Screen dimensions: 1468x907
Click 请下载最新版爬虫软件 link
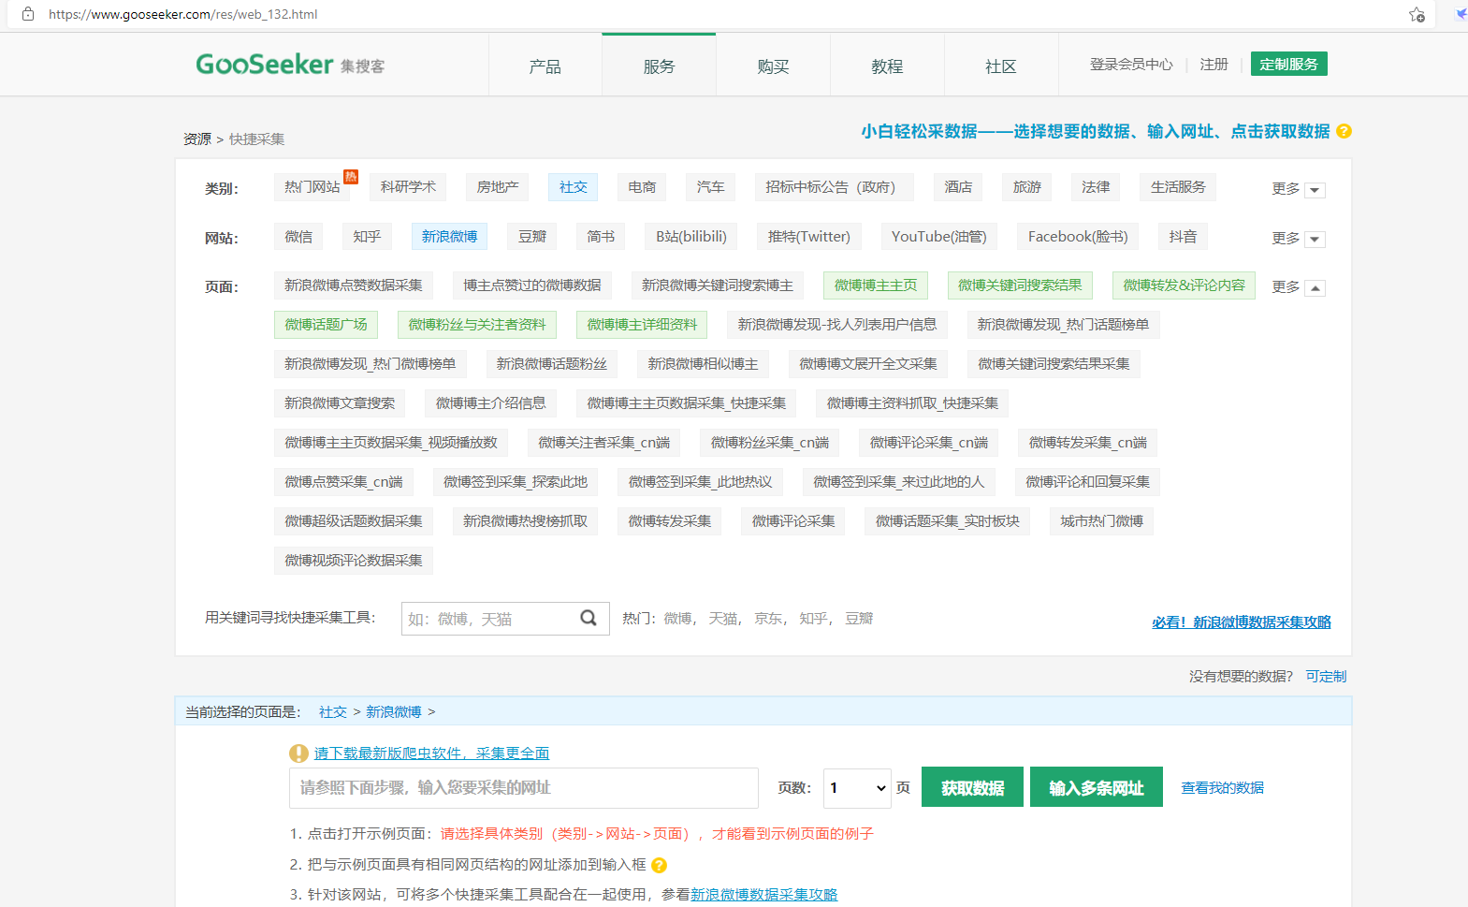coord(431,753)
